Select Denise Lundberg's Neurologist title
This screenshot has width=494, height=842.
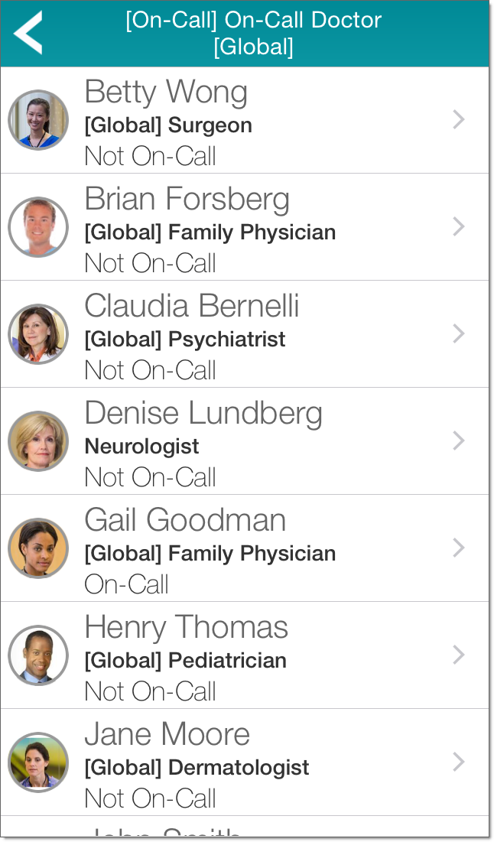point(141,446)
